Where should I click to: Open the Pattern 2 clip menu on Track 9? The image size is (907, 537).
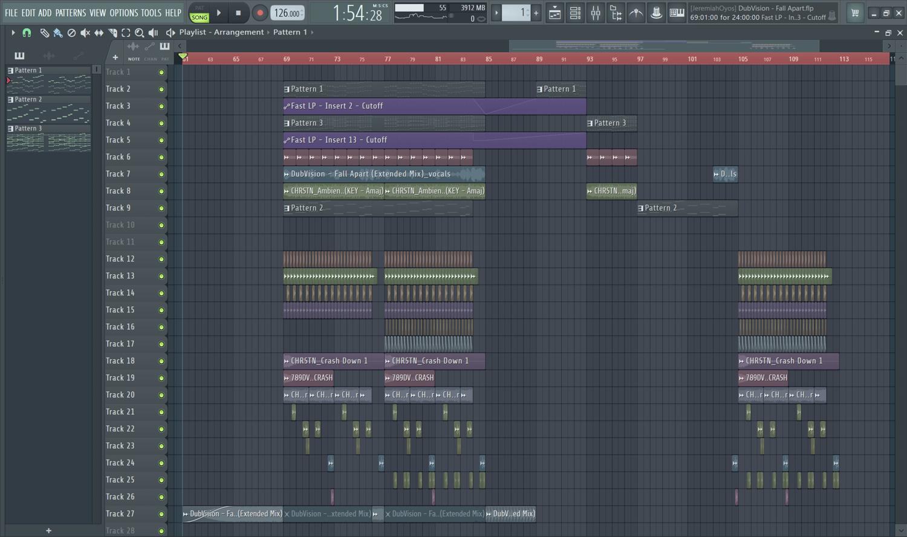click(x=287, y=208)
